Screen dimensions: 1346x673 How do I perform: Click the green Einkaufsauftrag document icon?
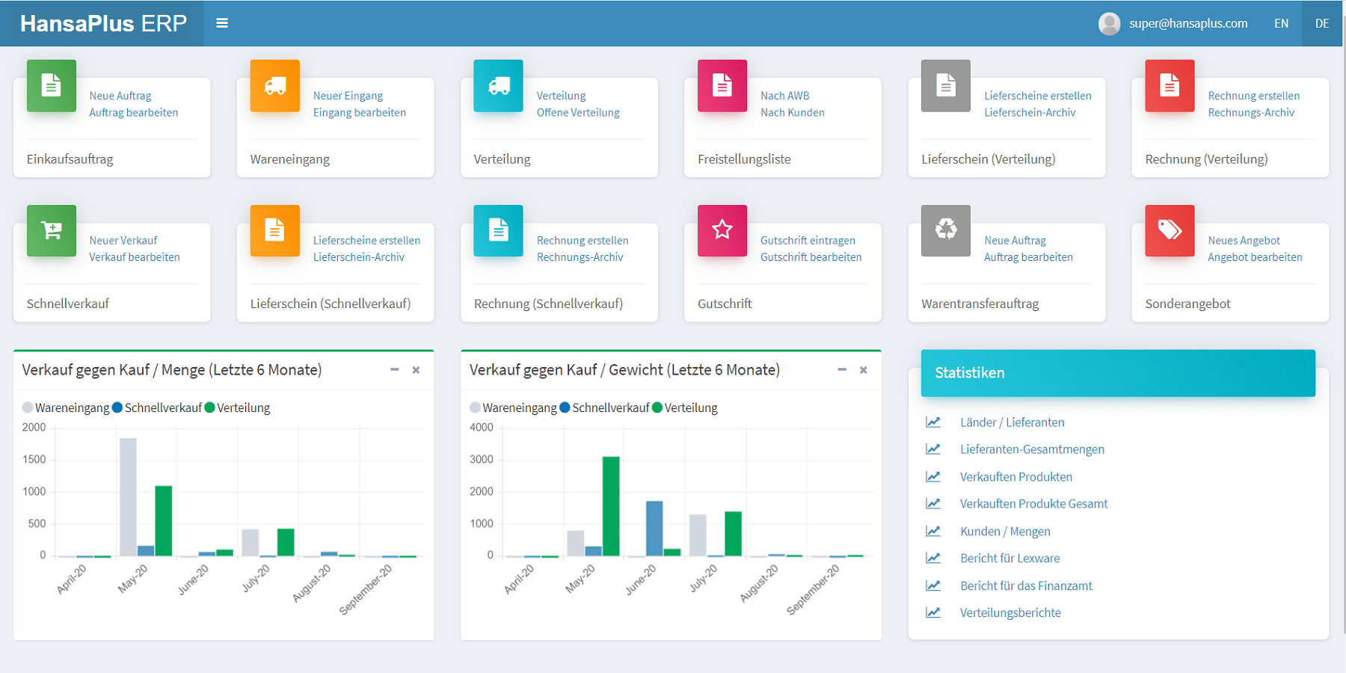point(51,86)
